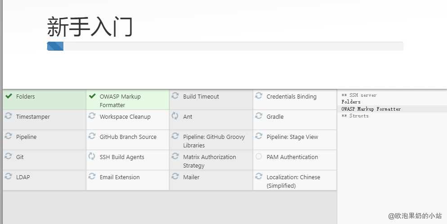Click the sync icon beside GitHub Branch Source
Image resolution: width=447 pixels, height=224 pixels.
[x=92, y=136]
